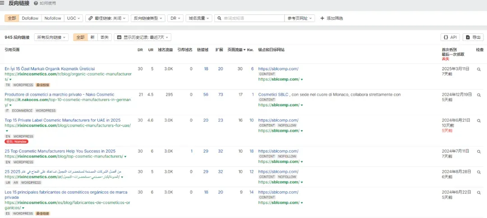
Task: Inspect the 2024年12月19日 row magnifier icon
Action: click(478, 95)
